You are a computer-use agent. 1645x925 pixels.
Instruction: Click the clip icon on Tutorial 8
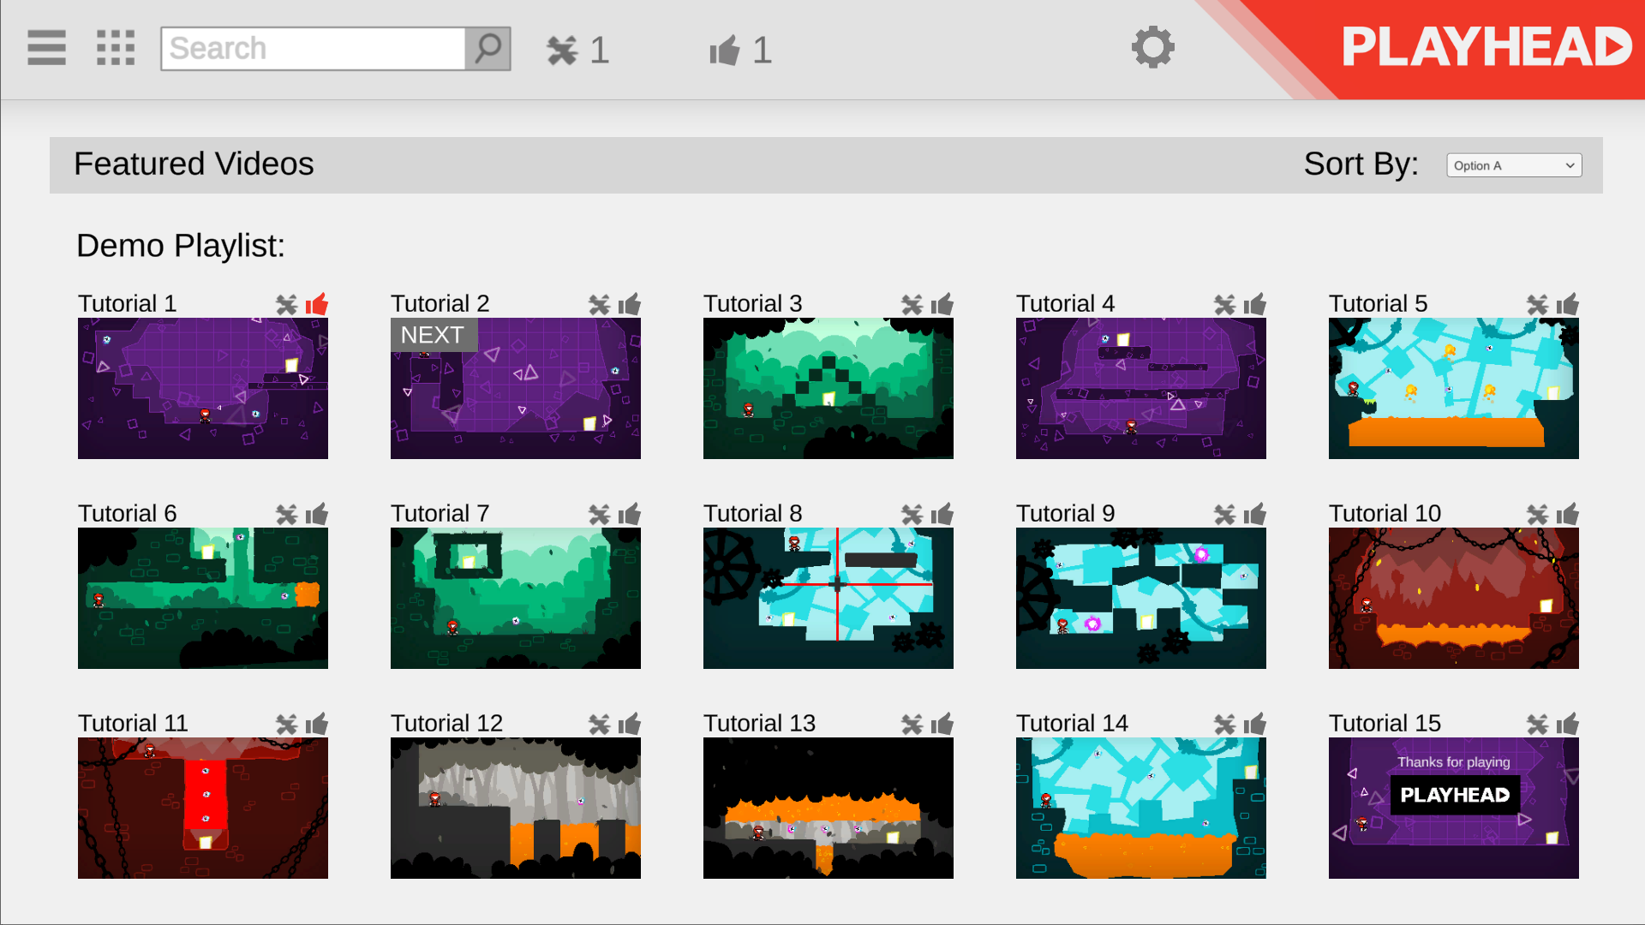pyautogui.click(x=911, y=514)
